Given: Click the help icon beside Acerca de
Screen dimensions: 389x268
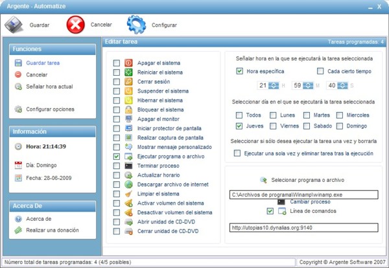Looking at the screenshot, I should coord(18,219).
